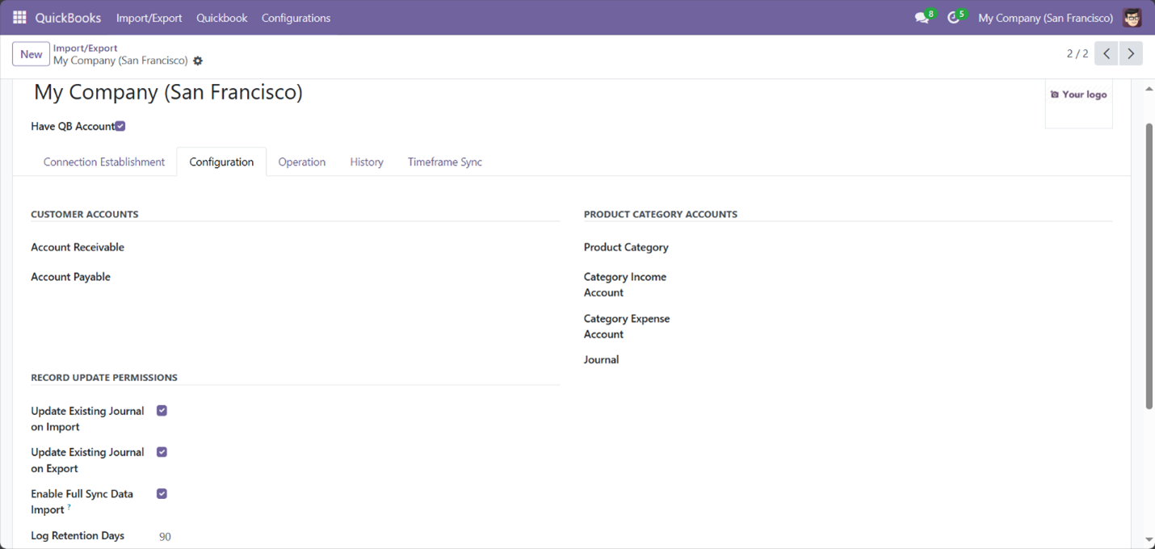Open the Product Category selector
Image resolution: width=1155 pixels, height=549 pixels.
[767, 247]
